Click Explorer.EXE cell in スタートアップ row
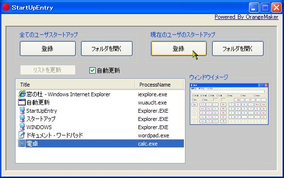This screenshot has width=284, height=178. click(153, 119)
